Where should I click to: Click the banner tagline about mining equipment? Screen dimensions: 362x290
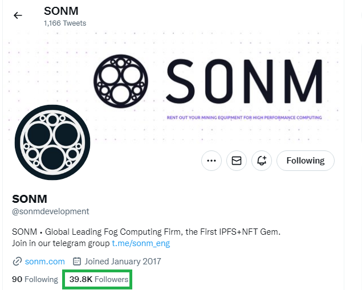[244, 117]
